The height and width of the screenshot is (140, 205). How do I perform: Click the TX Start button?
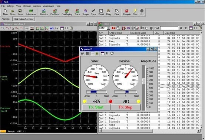(x=96, y=107)
